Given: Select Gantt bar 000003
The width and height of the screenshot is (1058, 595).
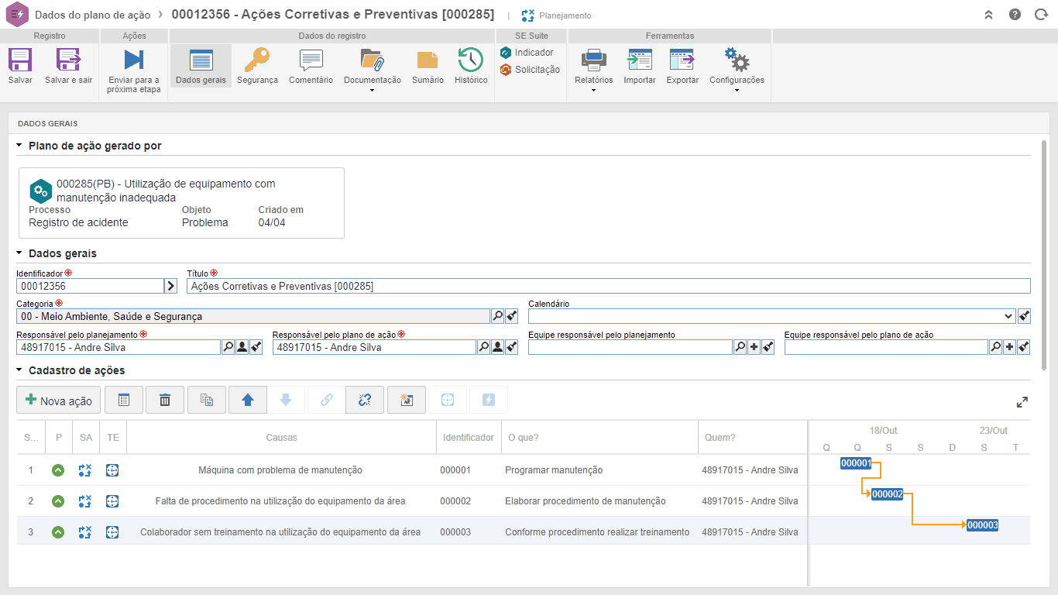Looking at the screenshot, I should [x=982, y=525].
